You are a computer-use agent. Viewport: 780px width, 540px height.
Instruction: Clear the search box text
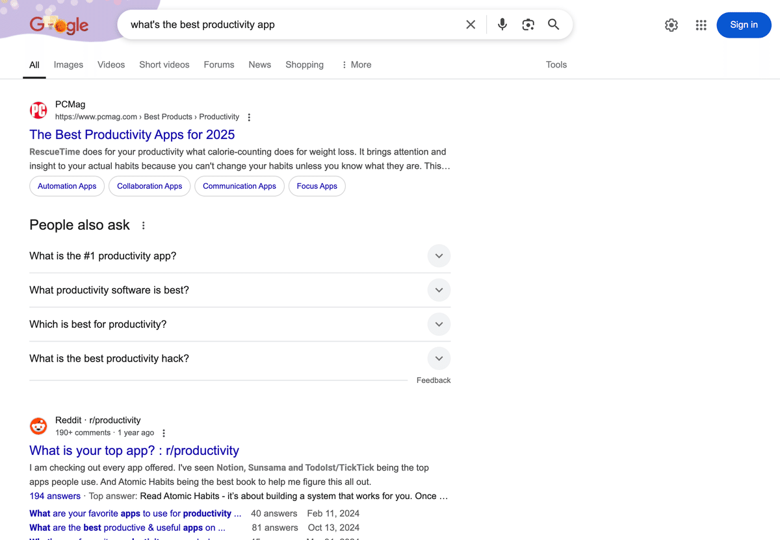point(471,25)
